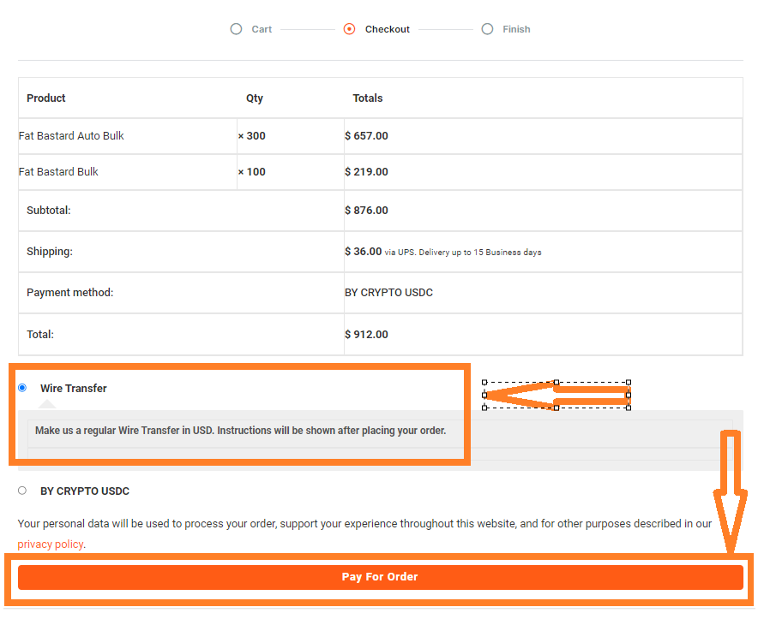Go to the Cart step circle
This screenshot has height=619, width=770.
point(236,29)
